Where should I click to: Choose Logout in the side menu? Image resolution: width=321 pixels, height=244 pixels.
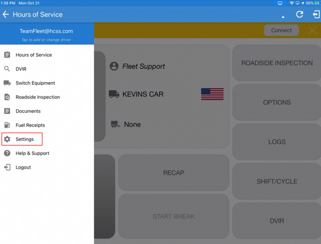coord(23,167)
